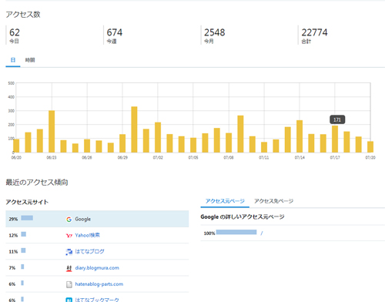Select the Google row in アクセス元サイト
This screenshot has width=385, height=302.
97,219
